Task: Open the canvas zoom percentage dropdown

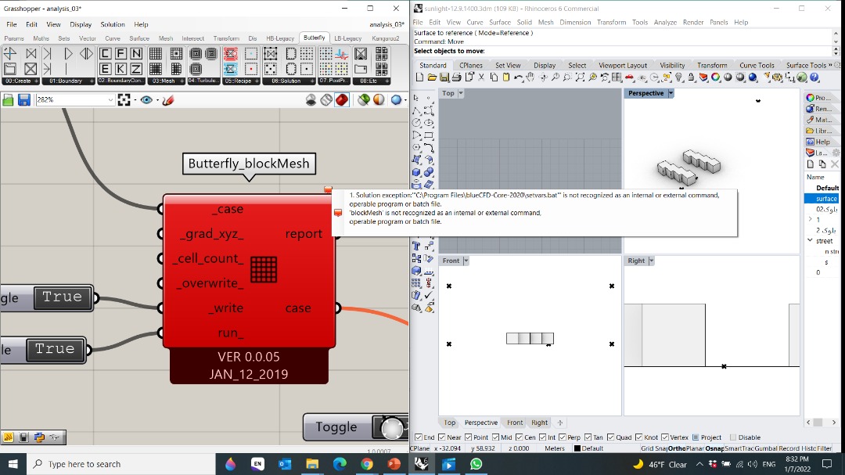Action: pyautogui.click(x=110, y=99)
